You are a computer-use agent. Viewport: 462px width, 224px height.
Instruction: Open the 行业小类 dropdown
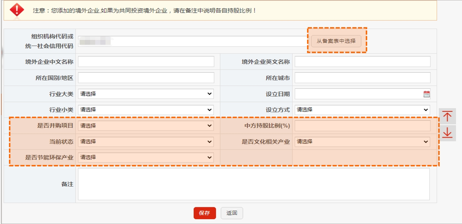tap(146, 110)
